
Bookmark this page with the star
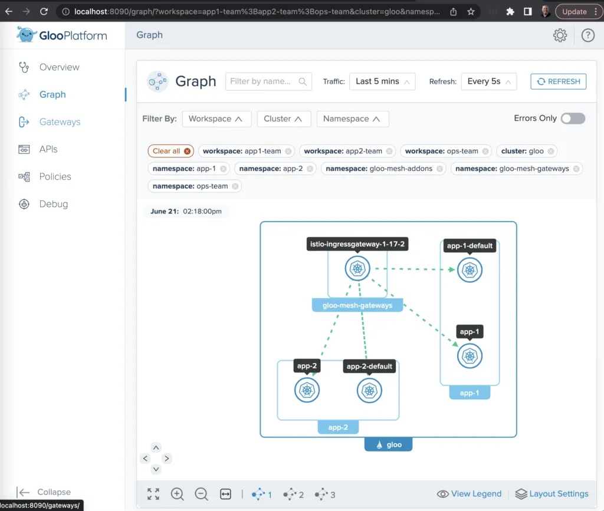click(x=471, y=12)
